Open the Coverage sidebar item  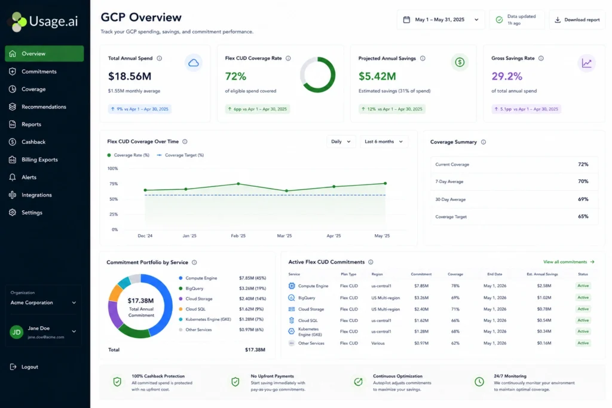pyautogui.click(x=33, y=89)
